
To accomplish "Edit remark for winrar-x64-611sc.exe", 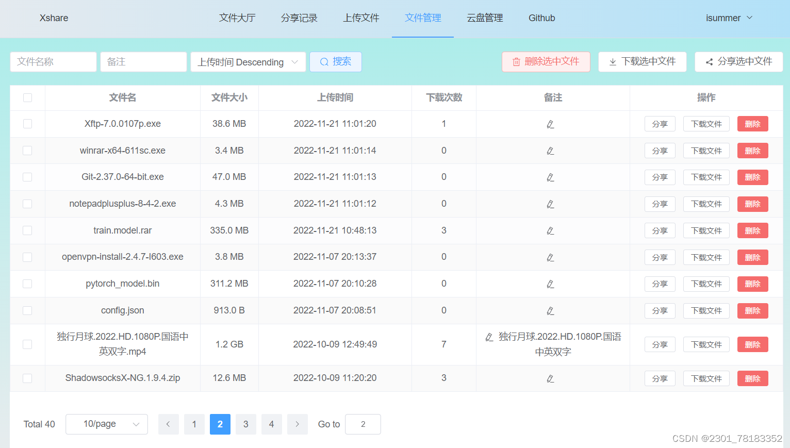I will tap(550, 151).
